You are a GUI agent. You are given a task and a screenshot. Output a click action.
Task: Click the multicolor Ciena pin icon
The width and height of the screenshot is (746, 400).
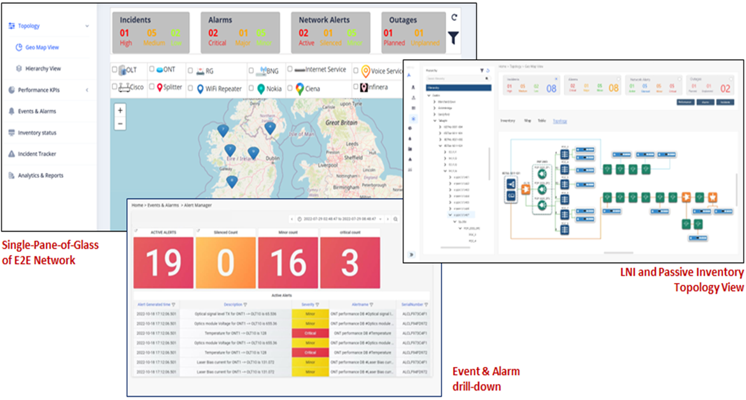(299, 89)
